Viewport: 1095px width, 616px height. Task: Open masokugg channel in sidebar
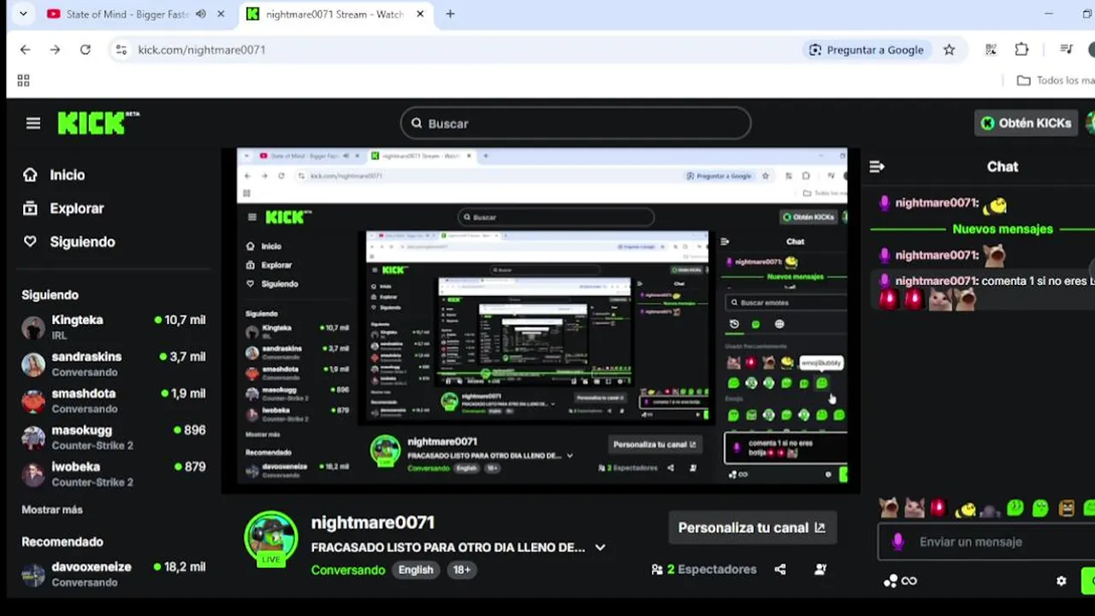pos(114,437)
